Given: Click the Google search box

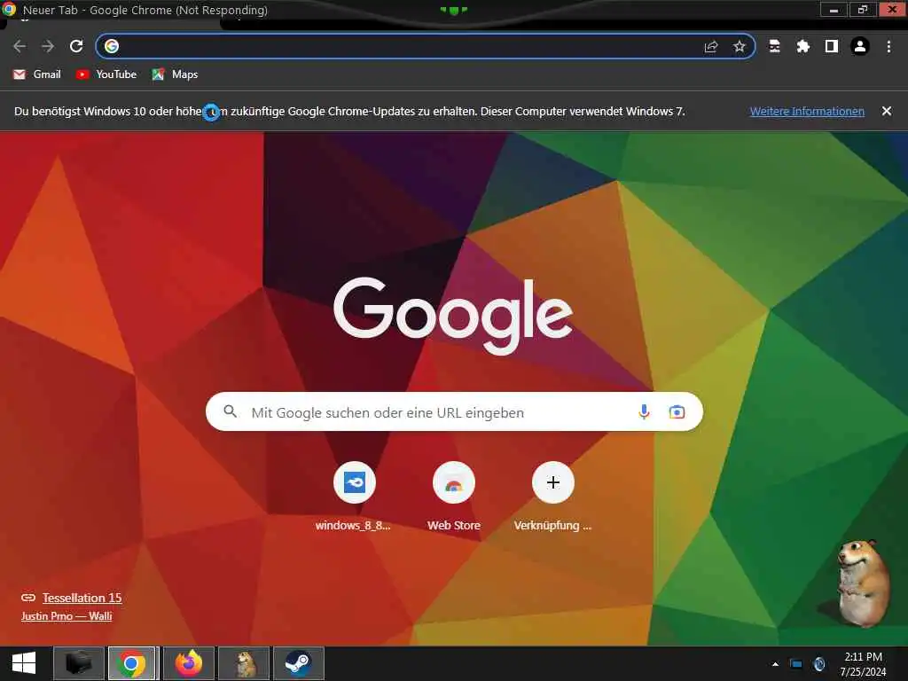Looking at the screenshot, I should [454, 411].
